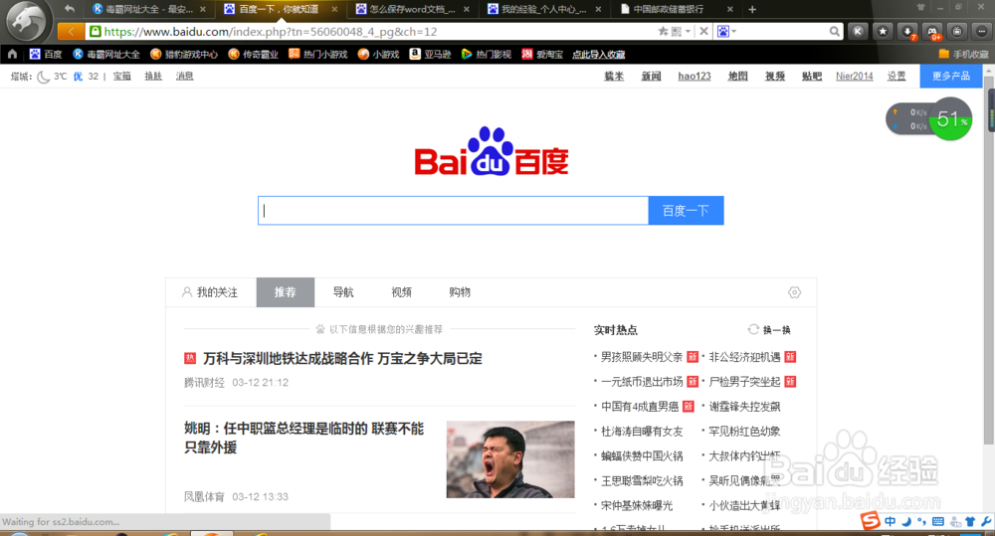995x536 pixels.
Task: Click the URL address bar text
Action: [x=271, y=31]
